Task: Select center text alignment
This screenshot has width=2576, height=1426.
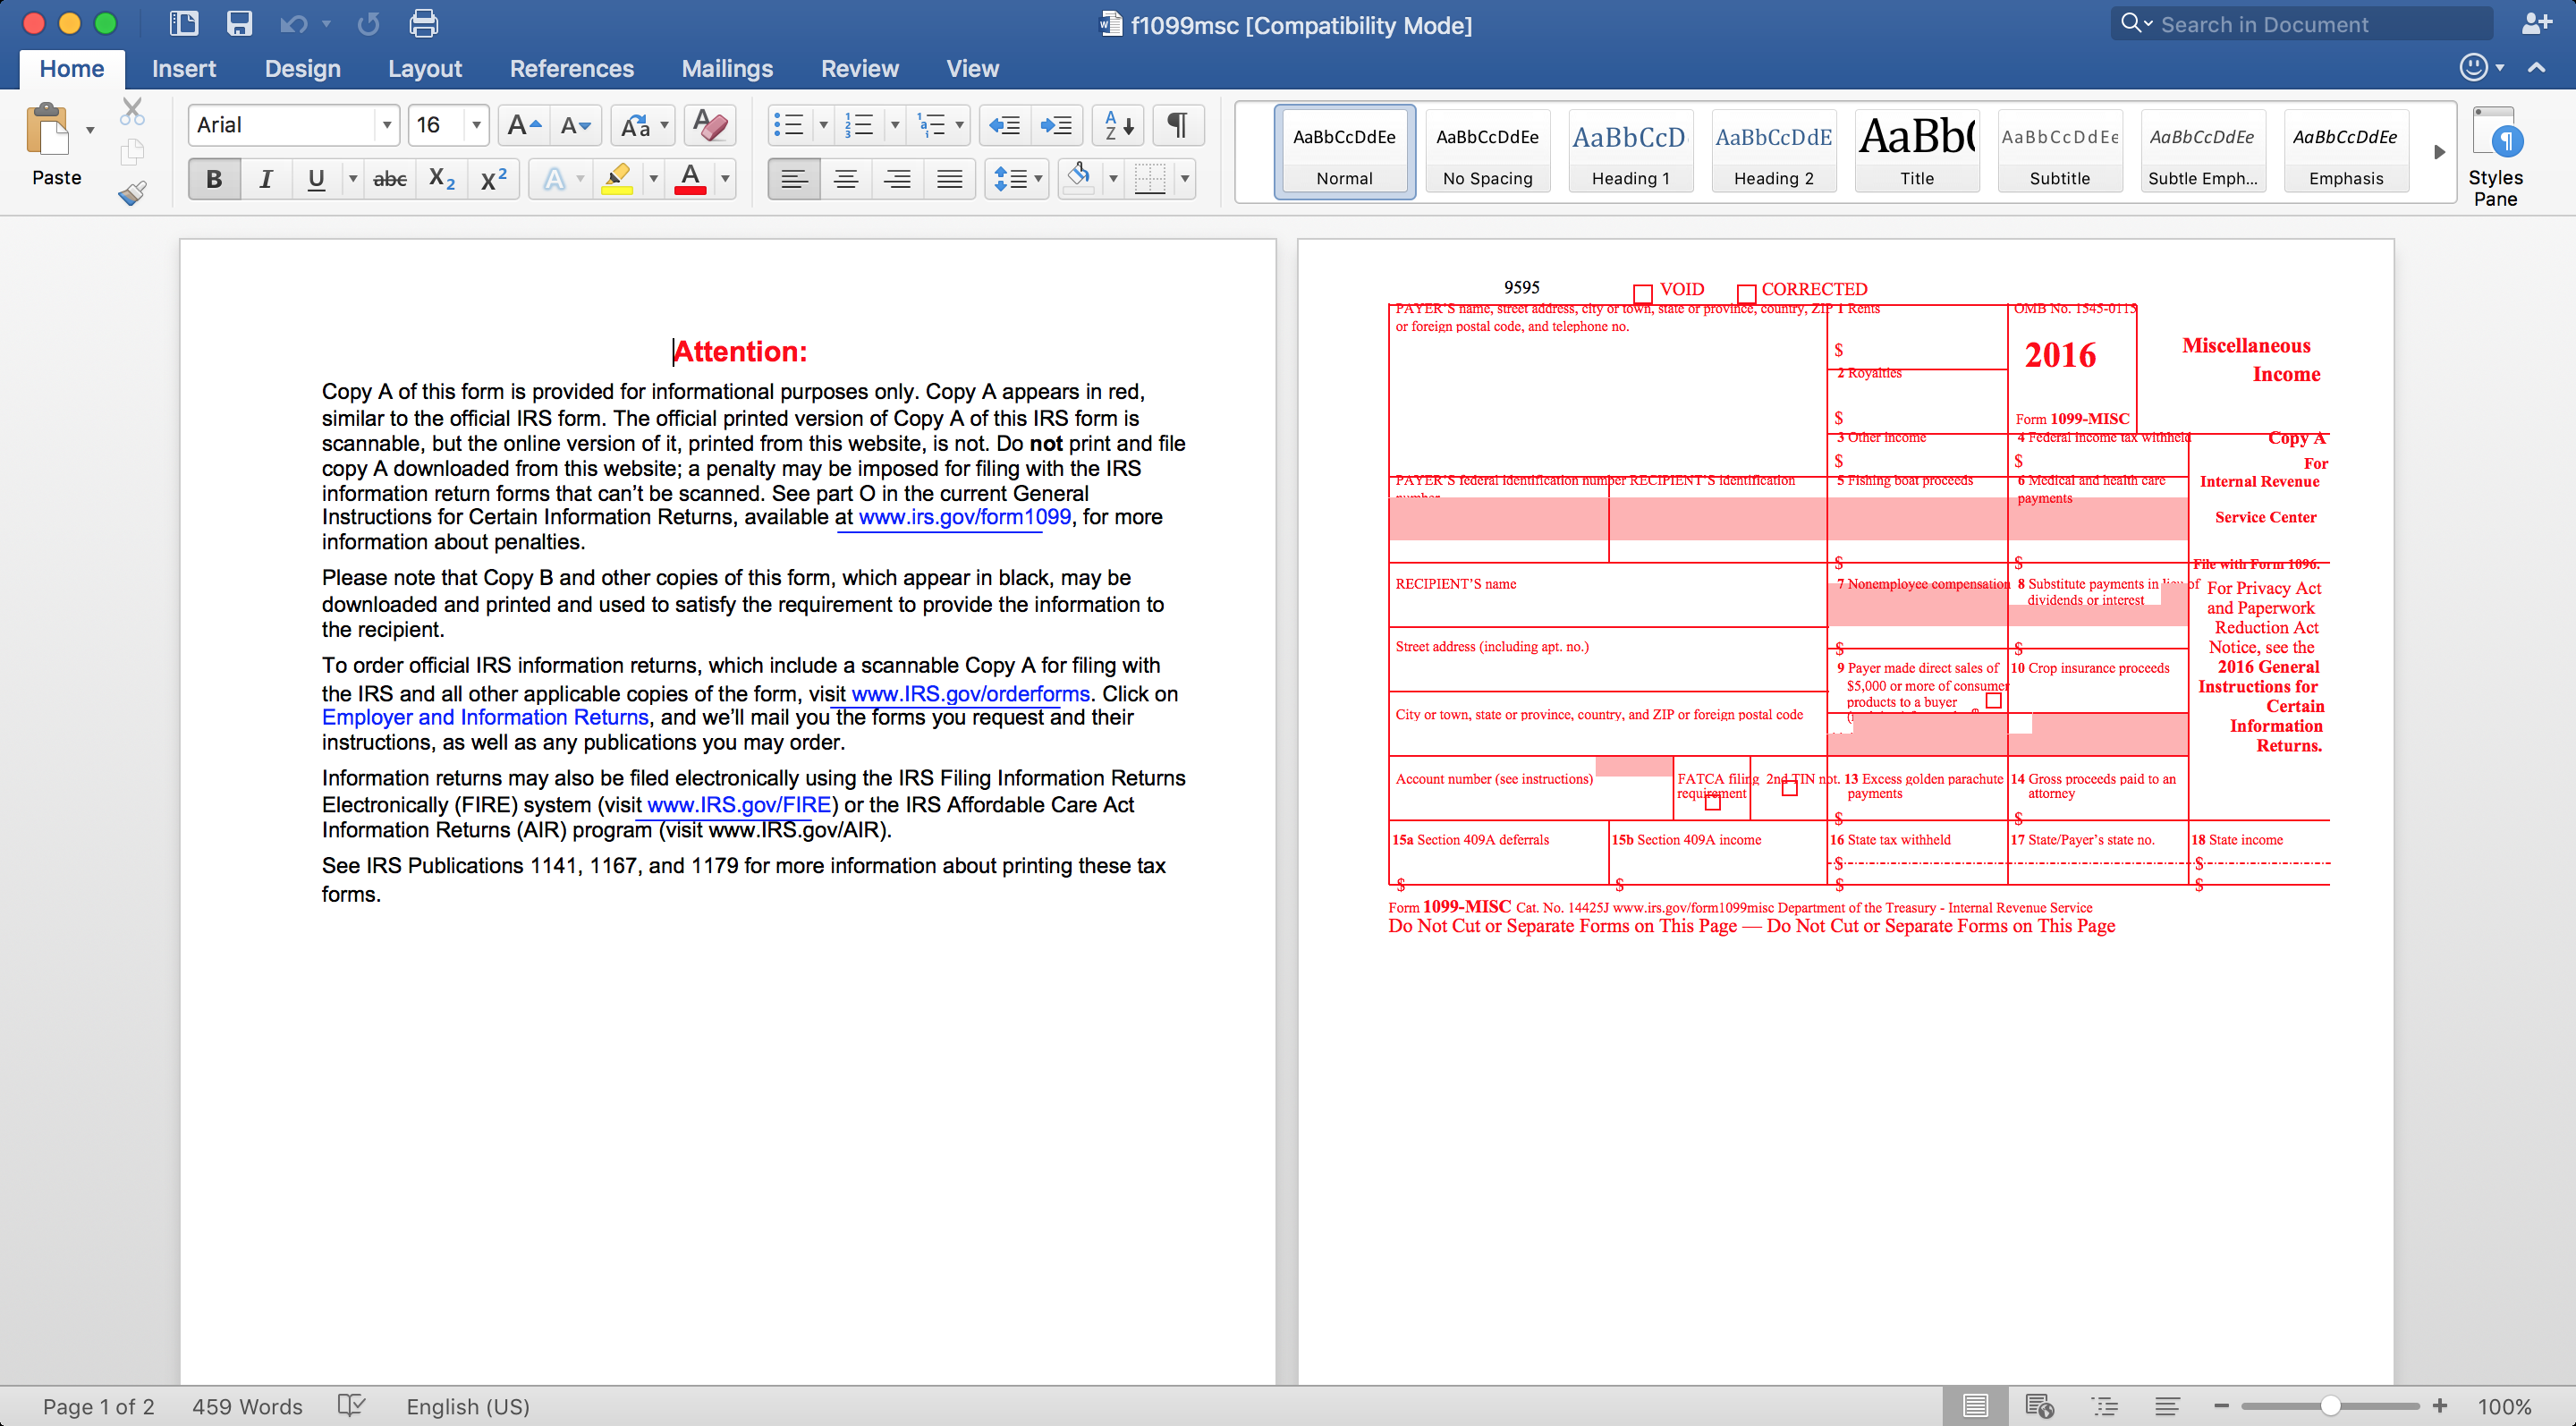Action: click(846, 179)
